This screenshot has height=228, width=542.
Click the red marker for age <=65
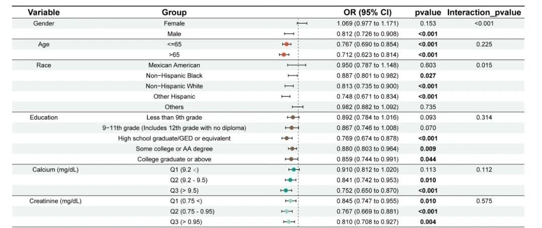point(287,44)
